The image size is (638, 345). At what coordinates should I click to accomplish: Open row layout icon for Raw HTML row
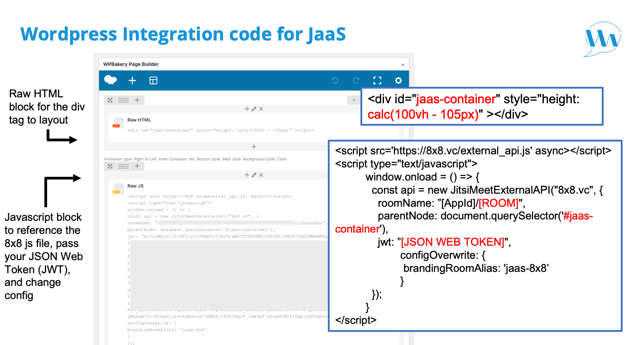click(x=124, y=100)
